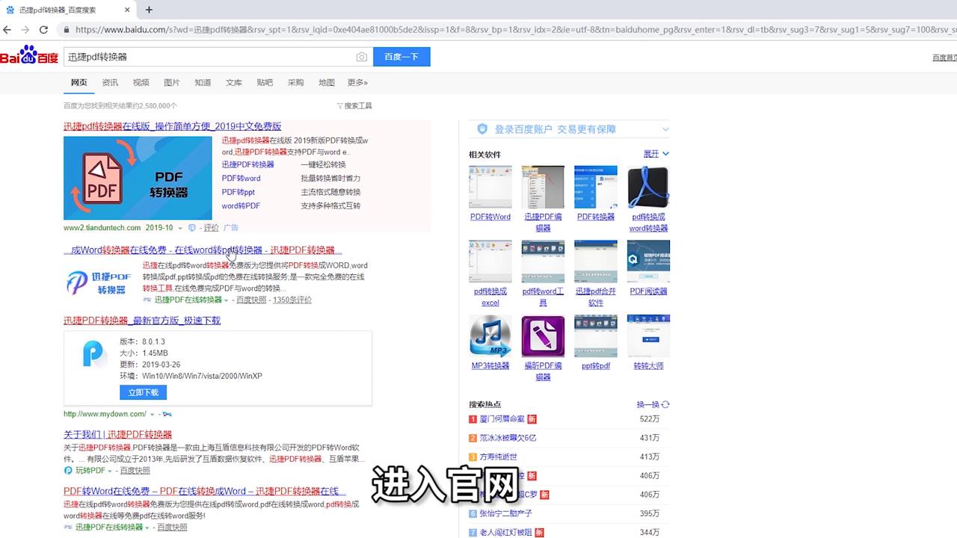Click the 转转大师 thumbnail
Screen dimensions: 957x538
point(648,336)
